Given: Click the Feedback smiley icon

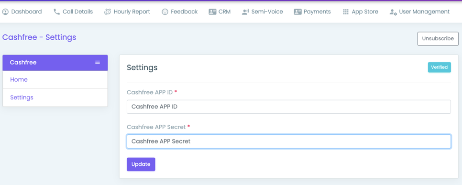Looking at the screenshot, I should coord(165,12).
